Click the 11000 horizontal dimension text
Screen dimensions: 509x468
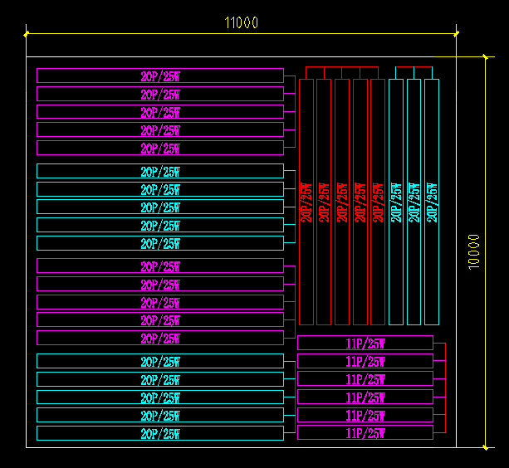(241, 23)
